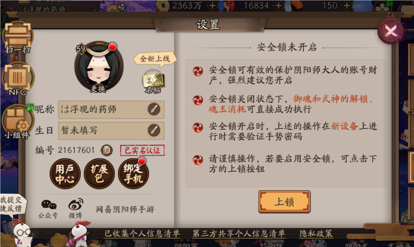Tap 绑定手机 bind phone button
Screen dimensions: 414x247
[133, 173]
